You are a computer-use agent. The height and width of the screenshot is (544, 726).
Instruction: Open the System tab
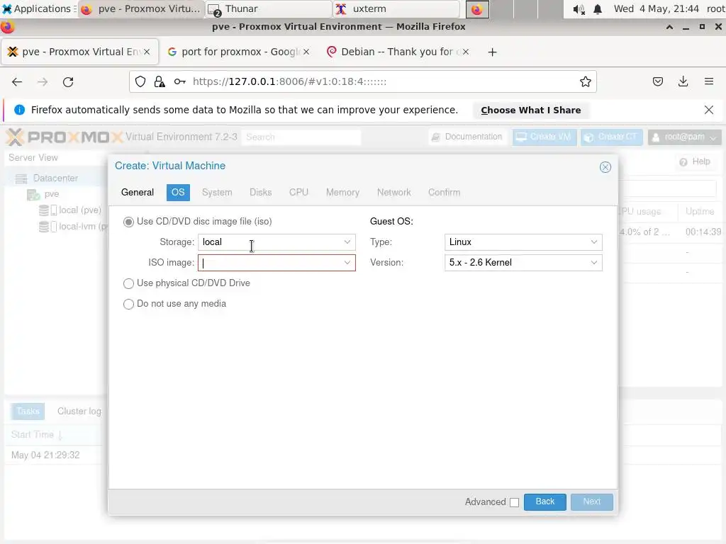[217, 193]
